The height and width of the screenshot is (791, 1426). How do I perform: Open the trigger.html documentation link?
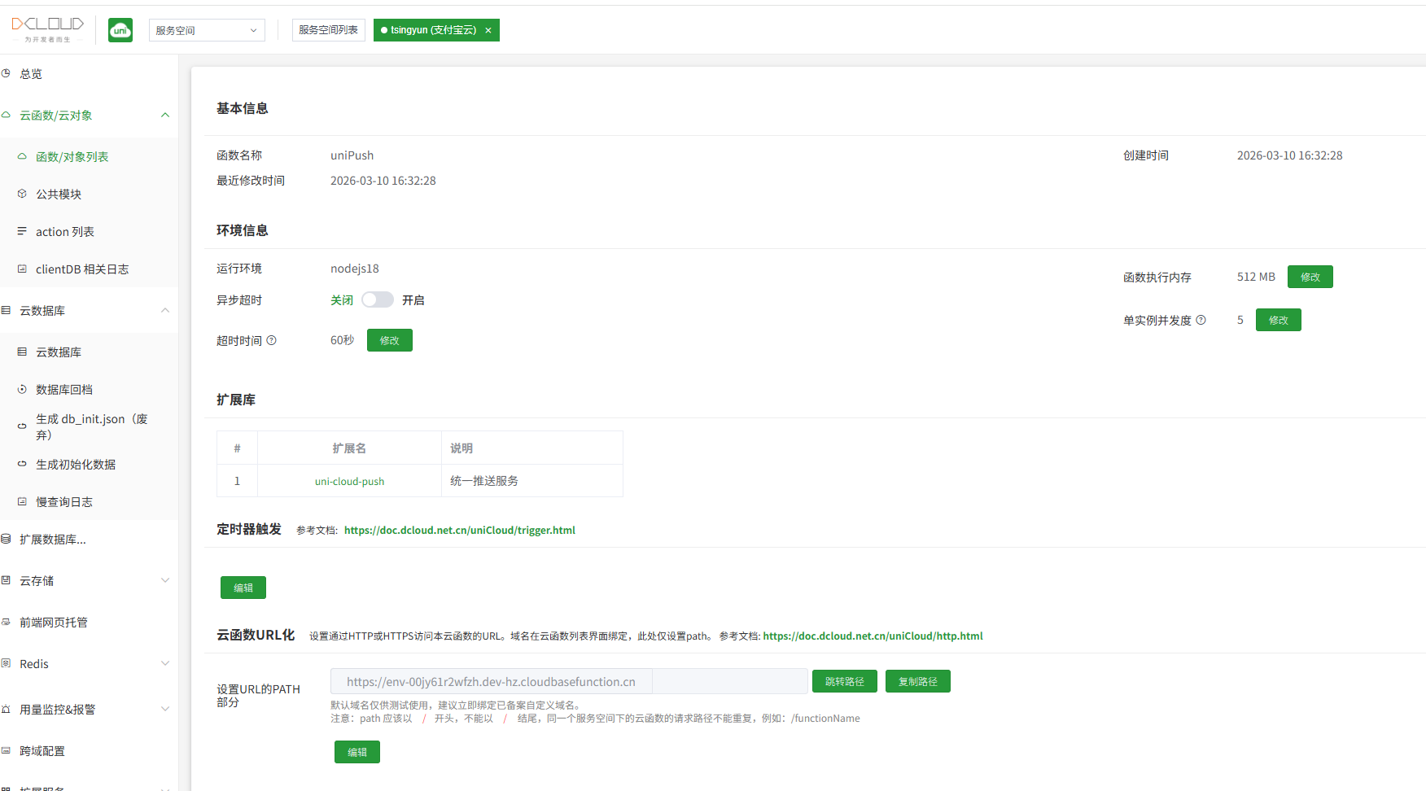pos(459,531)
